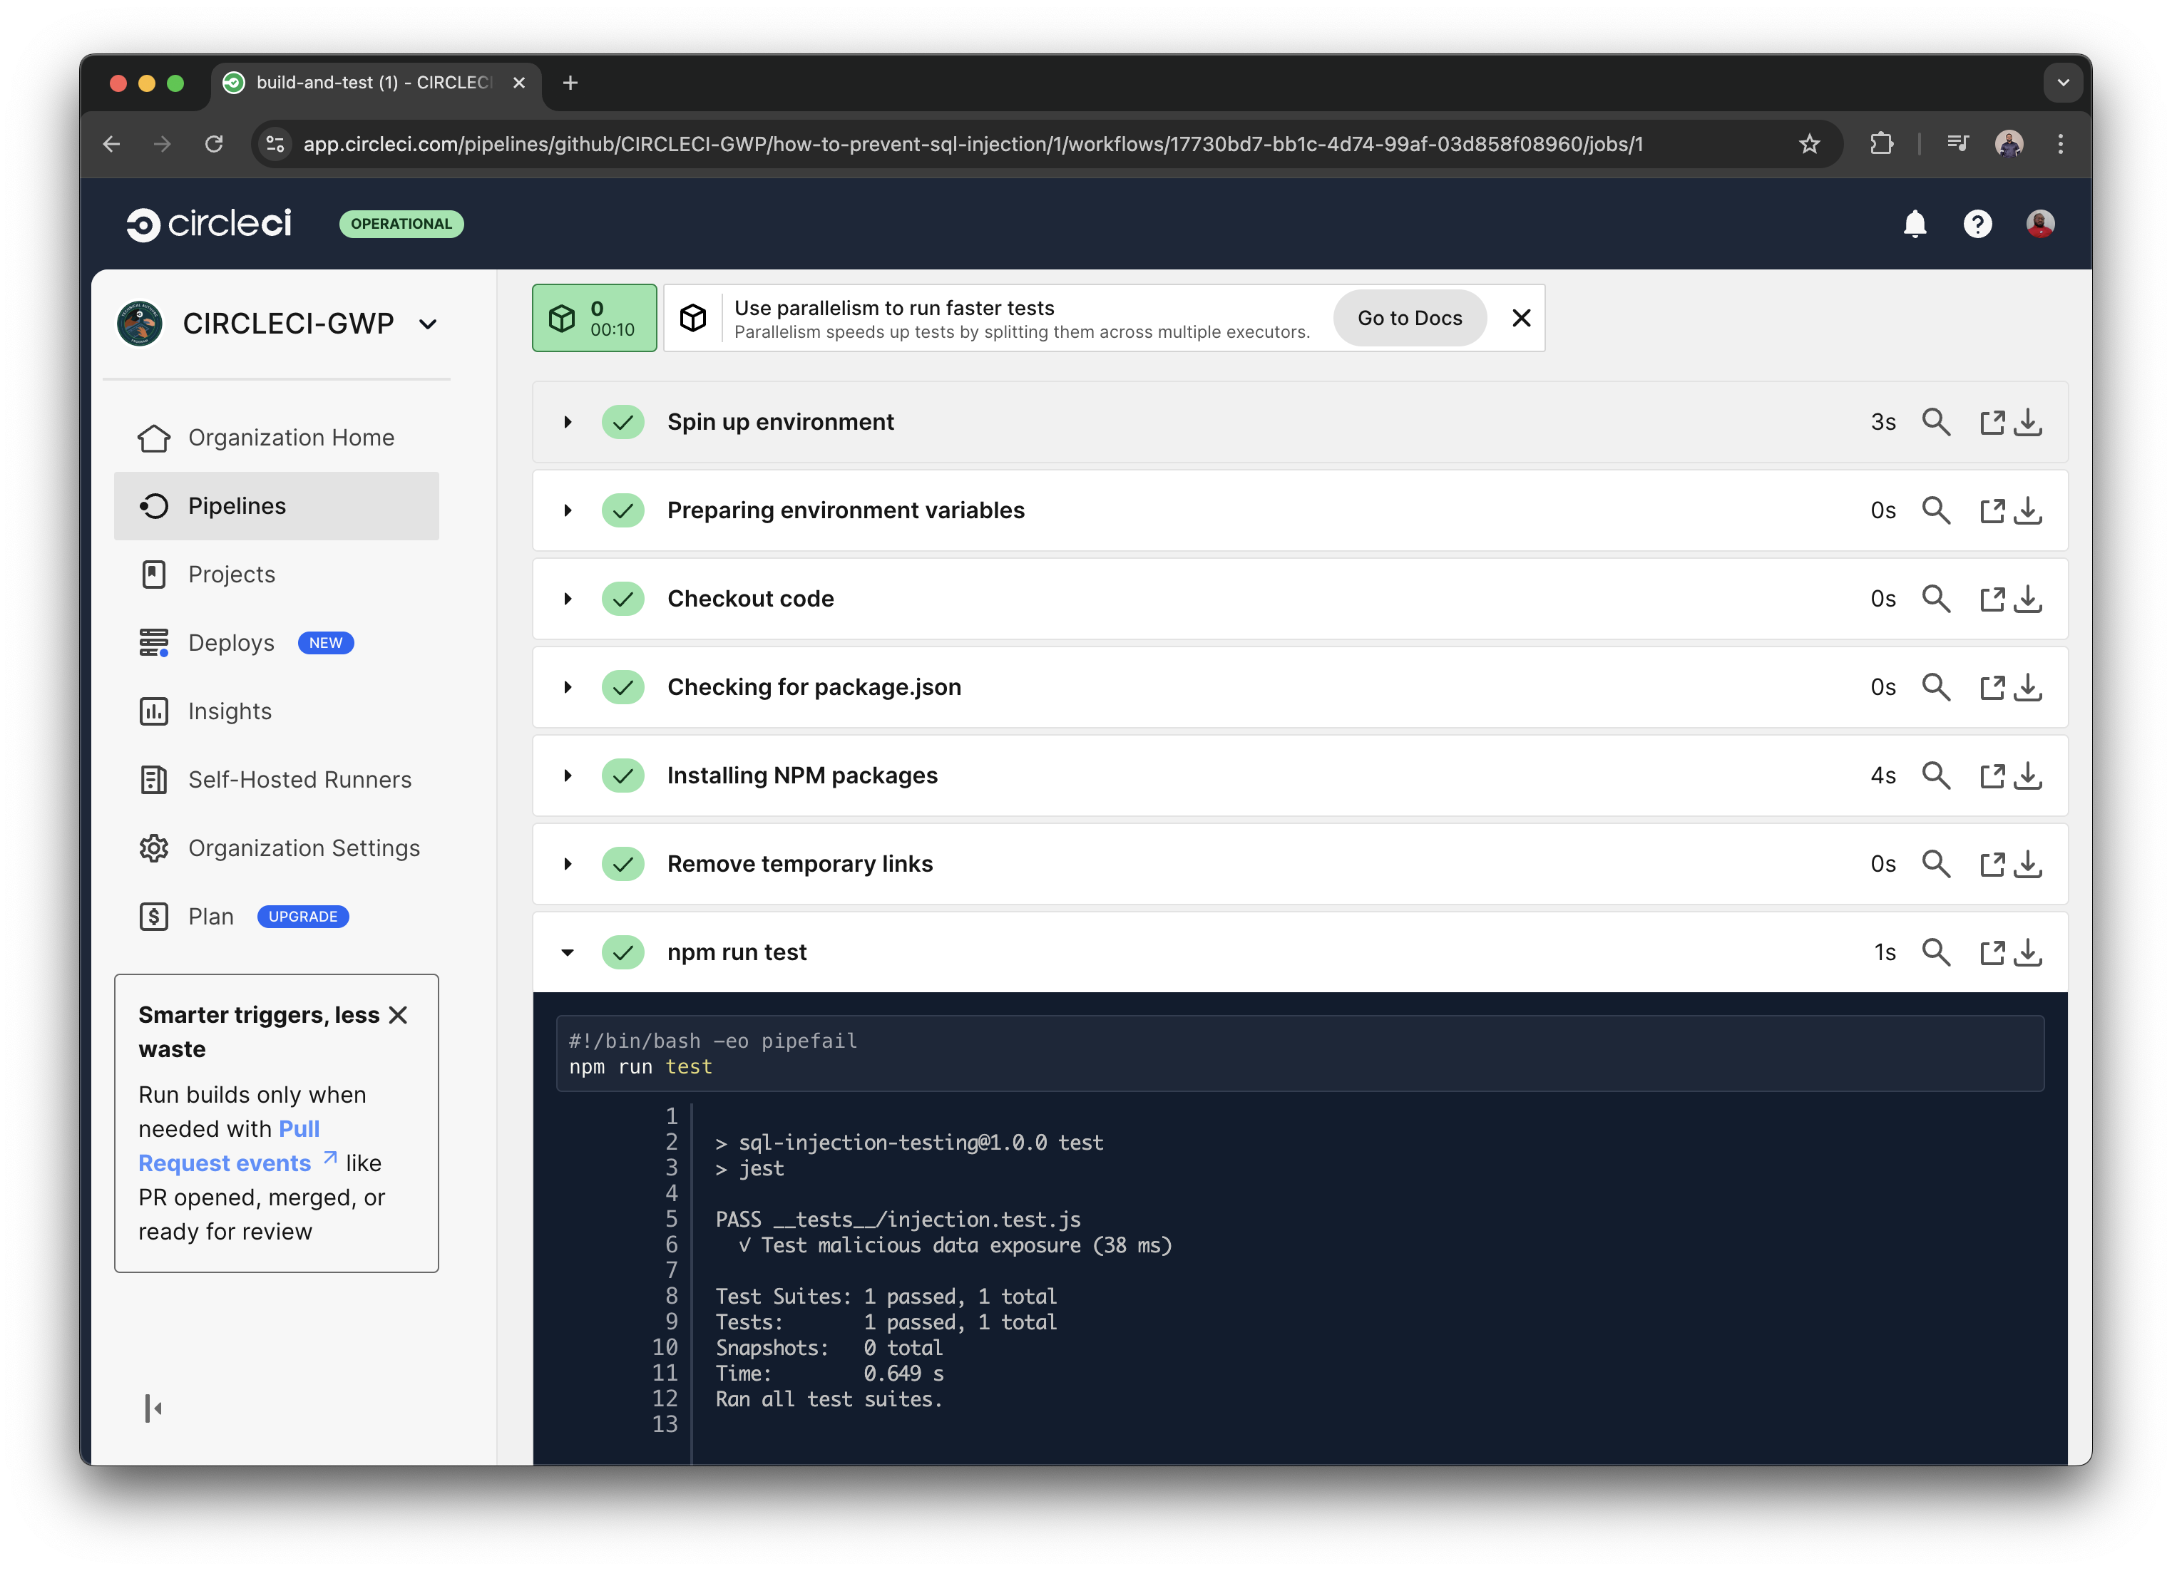Select Projects in the sidebar menu

pos(230,574)
